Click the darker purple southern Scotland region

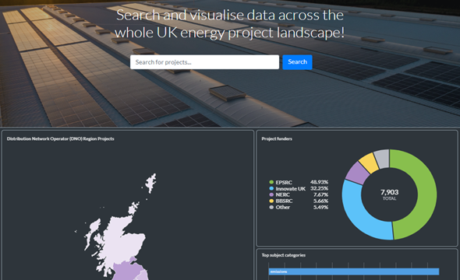128,271
